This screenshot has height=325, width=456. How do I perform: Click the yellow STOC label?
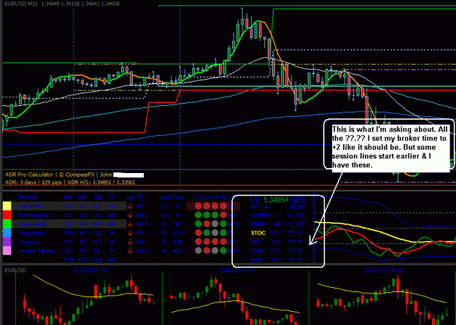258,233
